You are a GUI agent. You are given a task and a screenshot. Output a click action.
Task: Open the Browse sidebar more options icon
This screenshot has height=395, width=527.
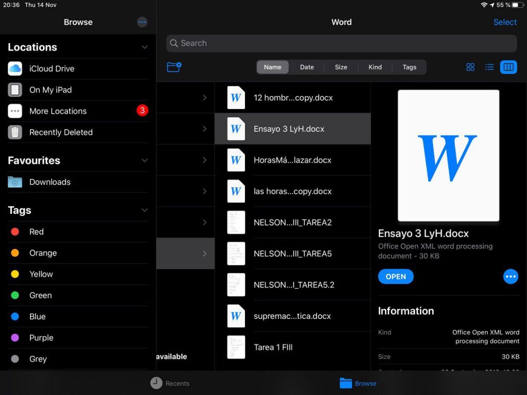(143, 22)
